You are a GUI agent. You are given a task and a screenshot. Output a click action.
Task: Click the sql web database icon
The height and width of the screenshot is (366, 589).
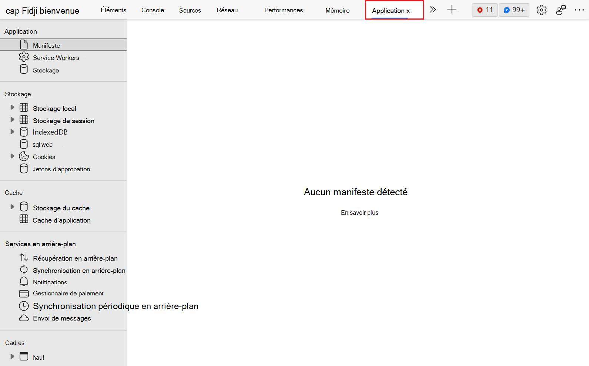click(24, 144)
